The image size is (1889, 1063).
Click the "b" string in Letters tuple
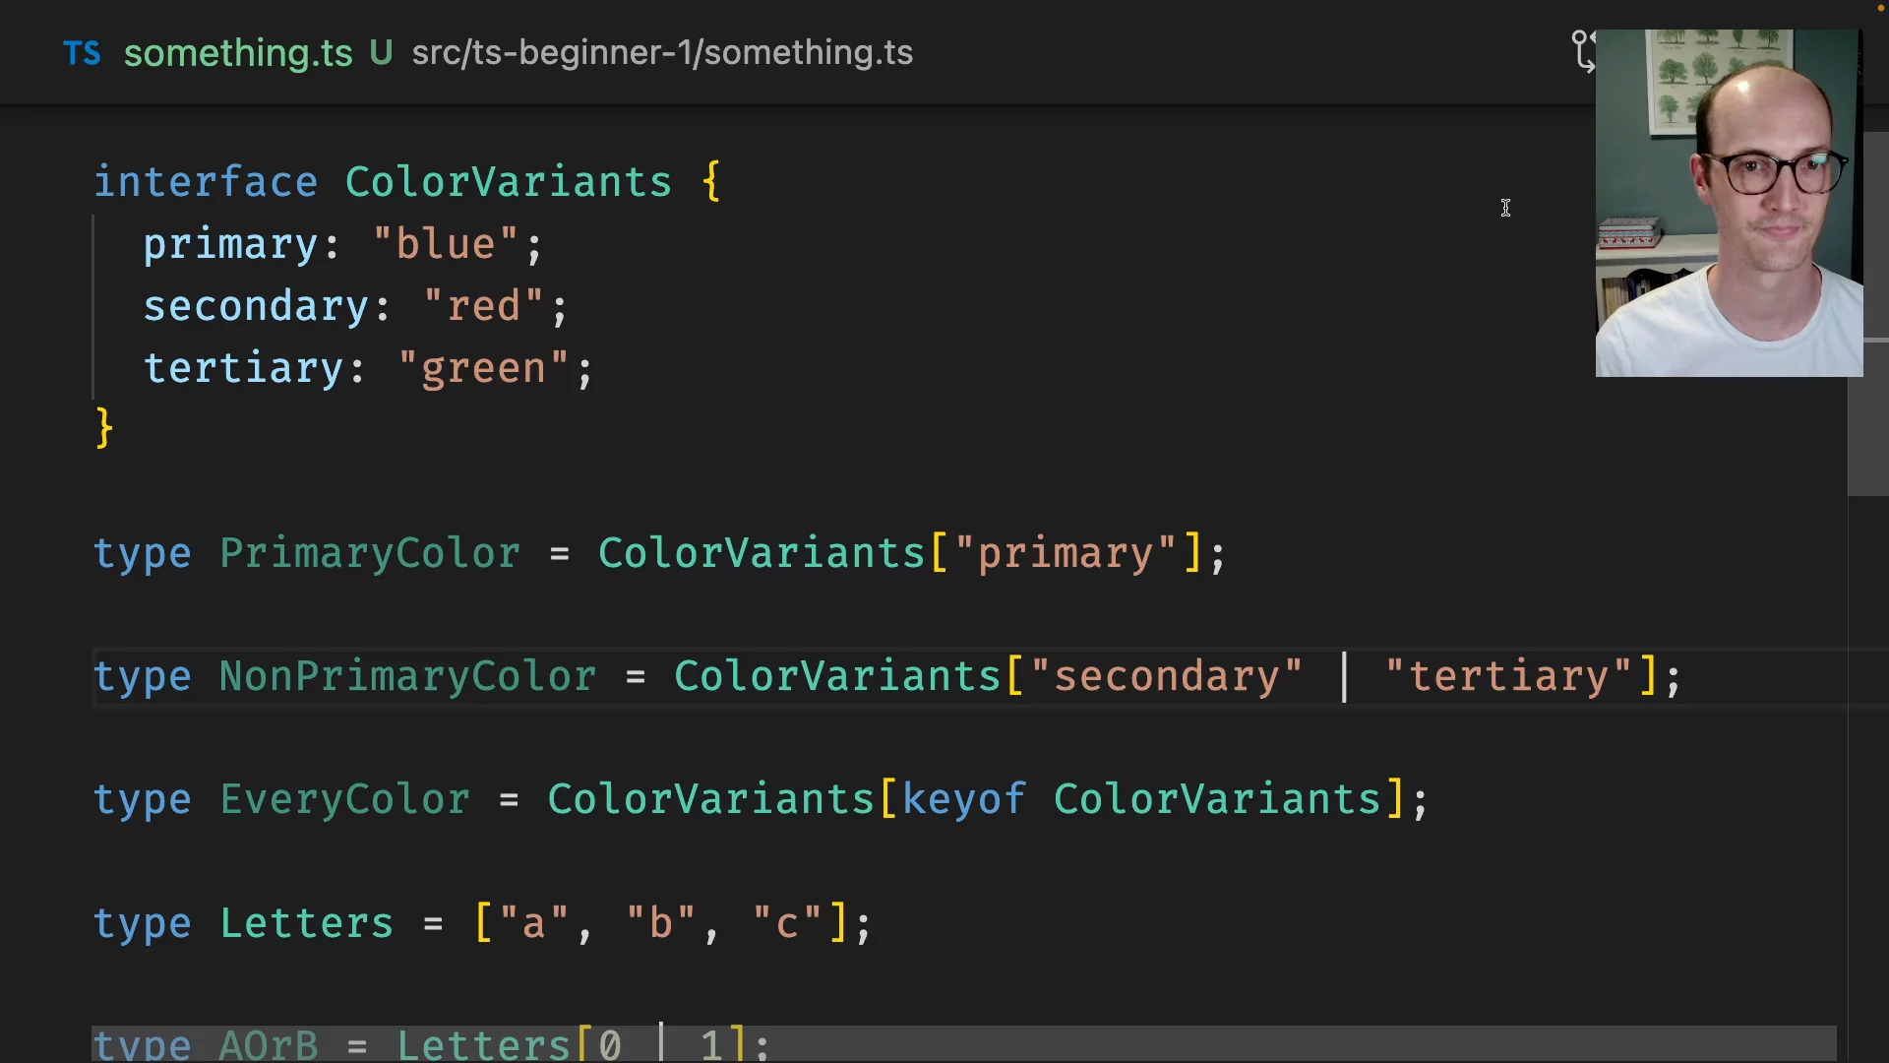click(660, 923)
